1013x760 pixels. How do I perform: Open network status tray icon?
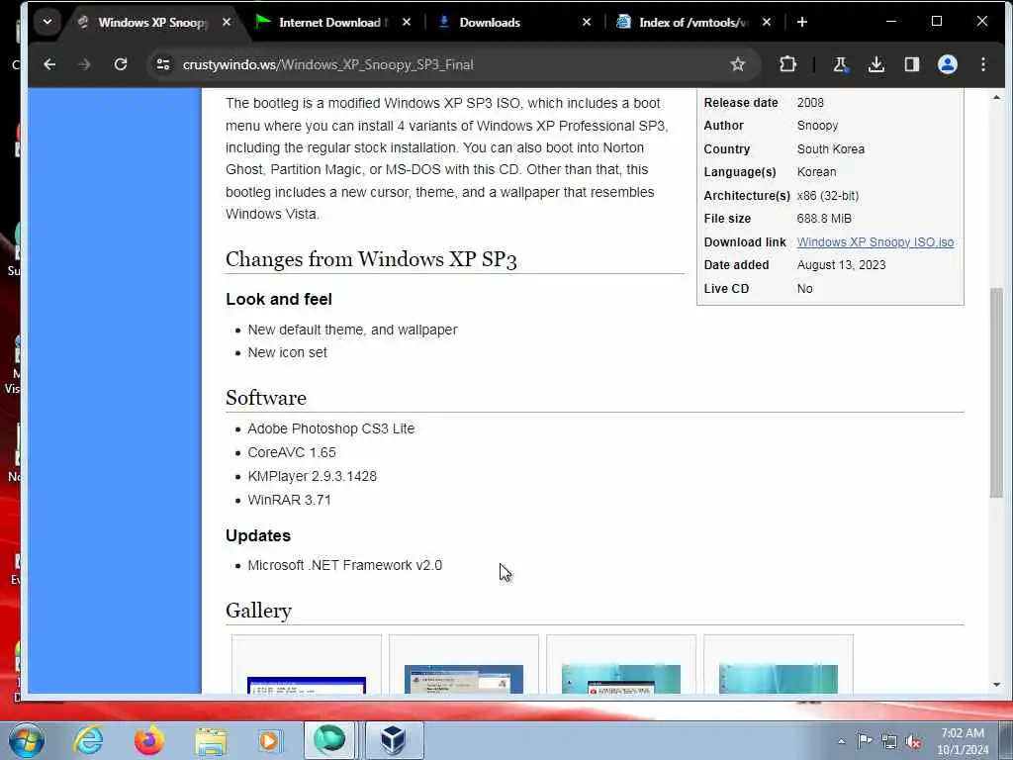pos(889,741)
